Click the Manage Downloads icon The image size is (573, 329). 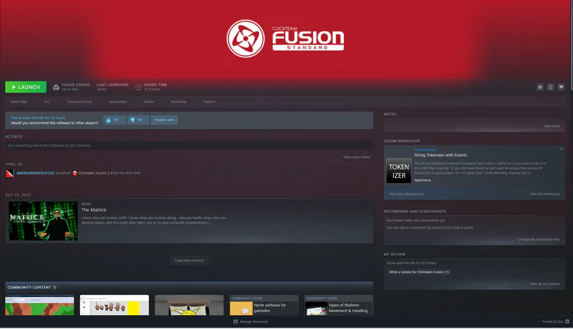(236, 322)
